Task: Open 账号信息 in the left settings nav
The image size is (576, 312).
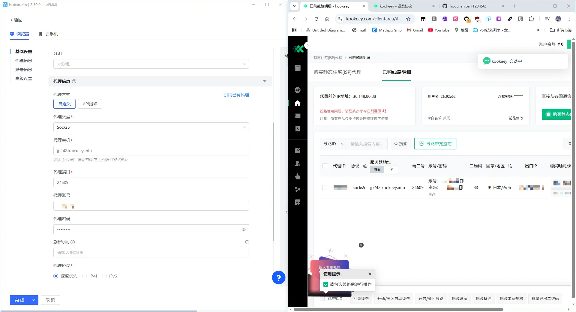Action: [24, 70]
